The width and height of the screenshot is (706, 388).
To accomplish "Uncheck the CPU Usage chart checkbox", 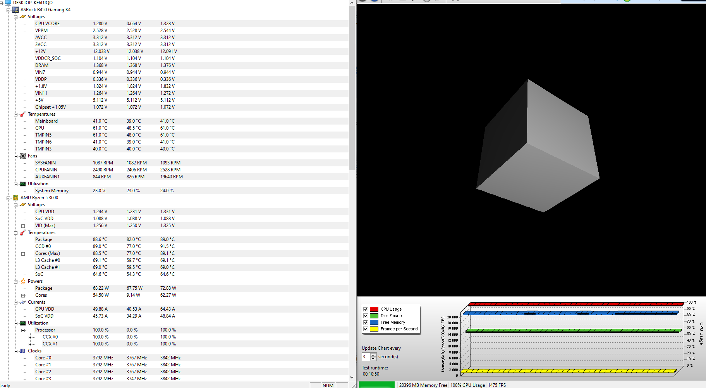I will pos(366,309).
